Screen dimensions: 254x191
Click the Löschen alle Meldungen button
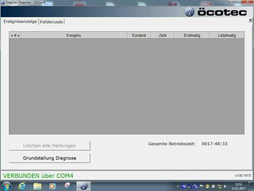(49, 146)
